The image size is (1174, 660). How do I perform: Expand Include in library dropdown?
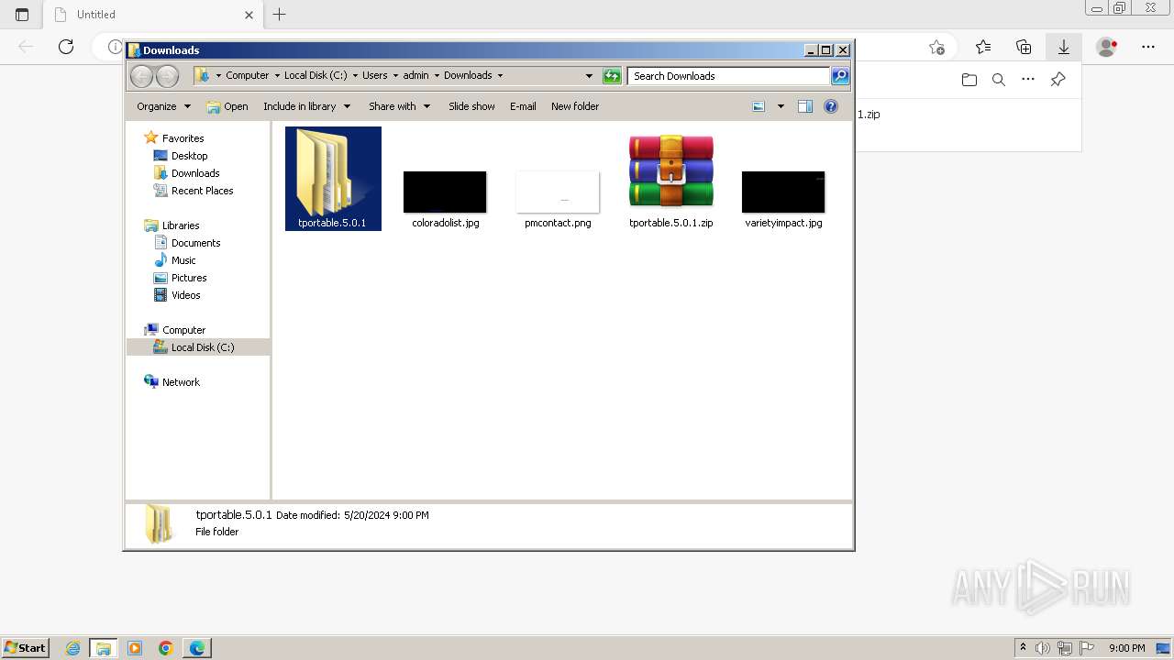click(306, 106)
